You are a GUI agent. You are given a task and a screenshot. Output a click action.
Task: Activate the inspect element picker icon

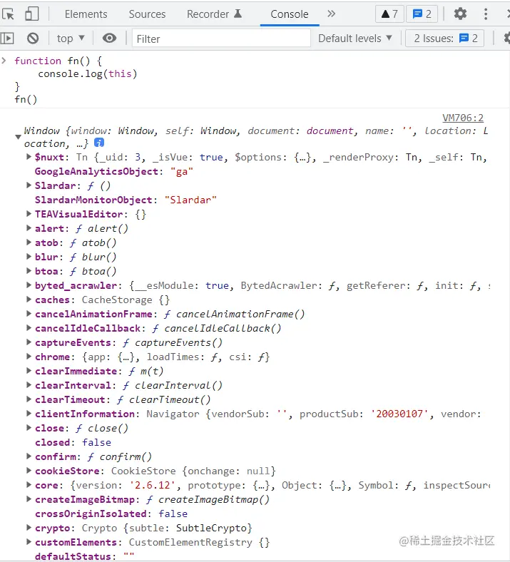[x=8, y=14]
